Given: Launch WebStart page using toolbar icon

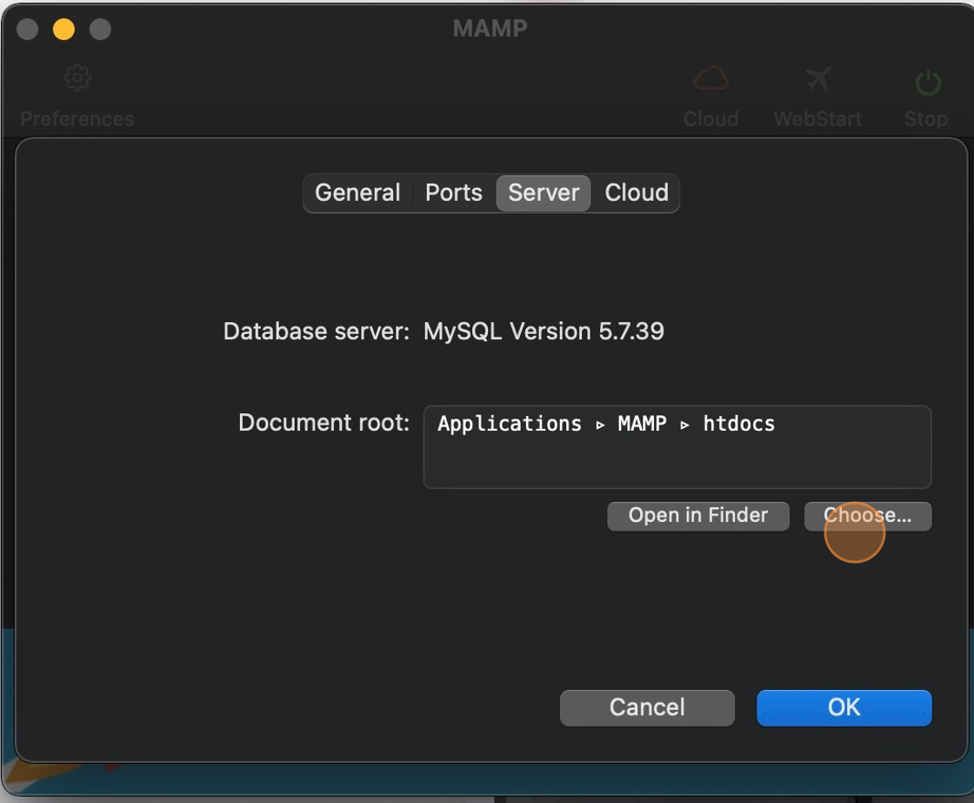Looking at the screenshot, I should [x=817, y=77].
